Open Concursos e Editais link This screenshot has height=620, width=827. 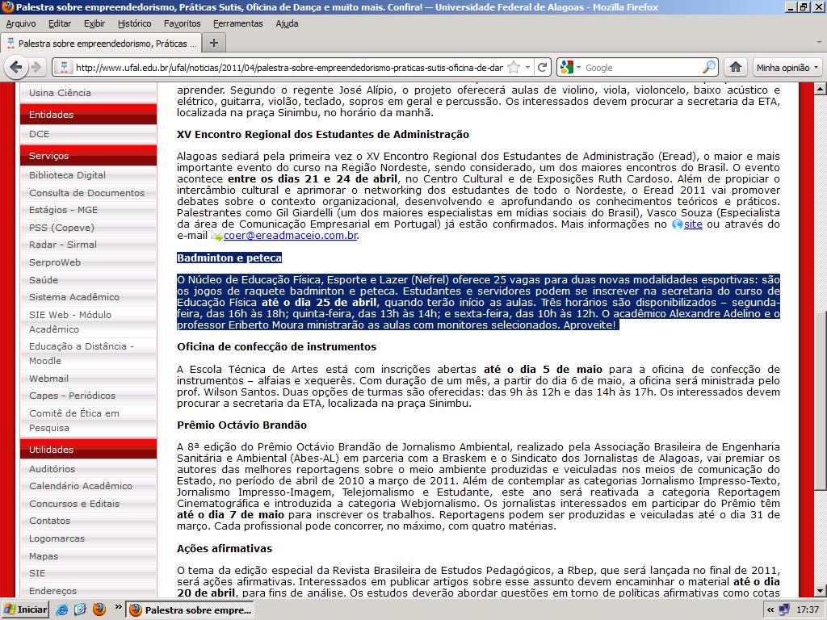[x=74, y=504]
